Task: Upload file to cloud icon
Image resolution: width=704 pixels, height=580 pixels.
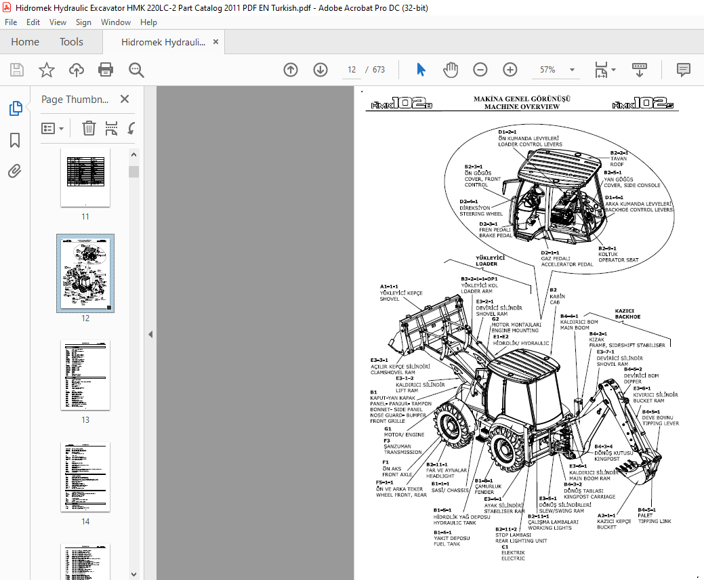Action: (77, 70)
